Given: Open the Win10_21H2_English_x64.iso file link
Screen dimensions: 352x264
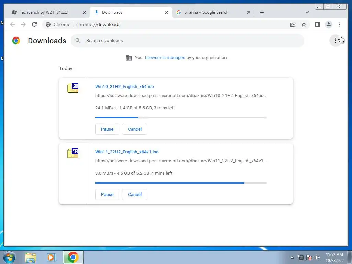Looking at the screenshot, I should click(x=124, y=86).
